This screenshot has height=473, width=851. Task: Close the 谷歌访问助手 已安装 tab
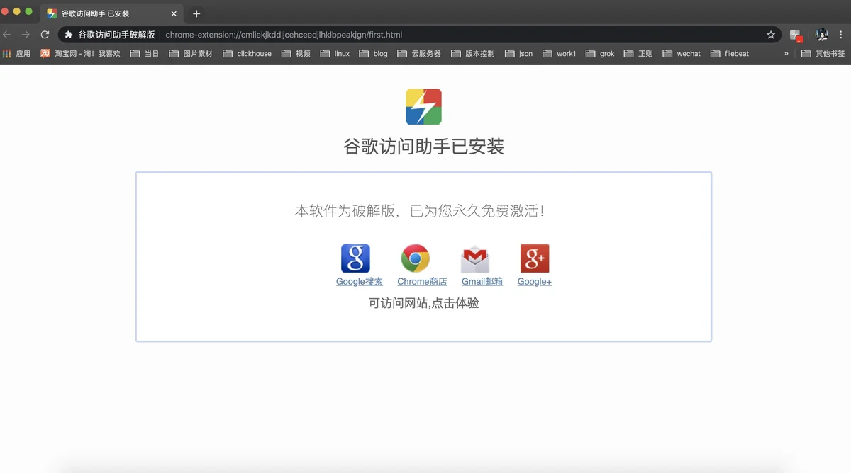[x=174, y=13]
